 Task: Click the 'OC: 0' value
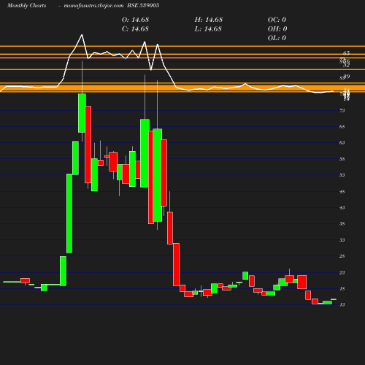coord(277,20)
